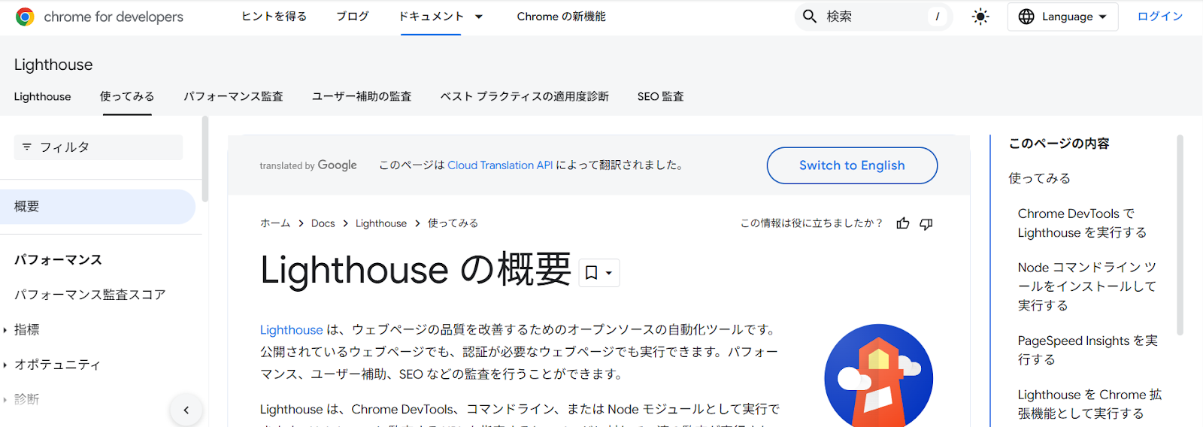Jump to PageSpeed Insights を実行する section
Screen dimensions: 1203x427
(x=1087, y=350)
